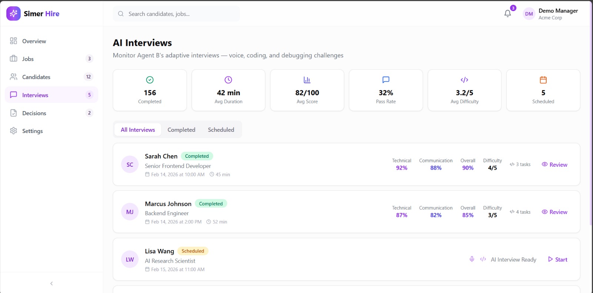Click the Avg Duration clock icon
This screenshot has height=293, width=593.
click(x=228, y=80)
